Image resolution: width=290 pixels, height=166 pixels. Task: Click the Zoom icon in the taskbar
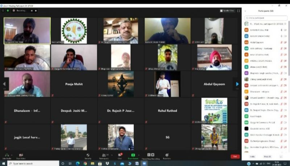pos(144,163)
